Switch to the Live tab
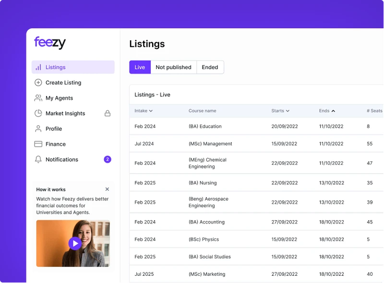The image size is (384, 283). tap(140, 67)
